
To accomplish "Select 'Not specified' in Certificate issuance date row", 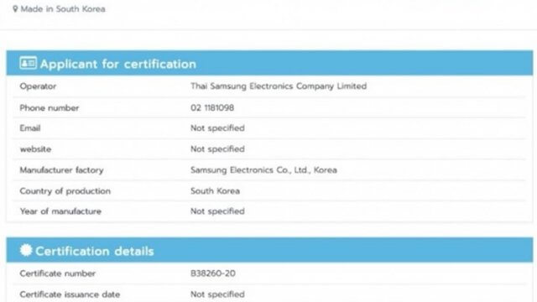I will pyautogui.click(x=217, y=294).
